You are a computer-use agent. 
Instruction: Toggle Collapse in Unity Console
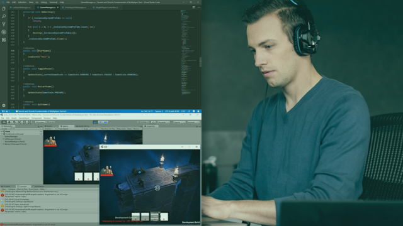[12, 189]
